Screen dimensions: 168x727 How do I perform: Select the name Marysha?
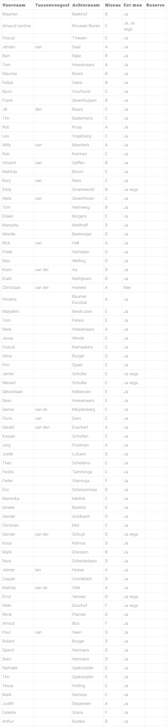10,225
